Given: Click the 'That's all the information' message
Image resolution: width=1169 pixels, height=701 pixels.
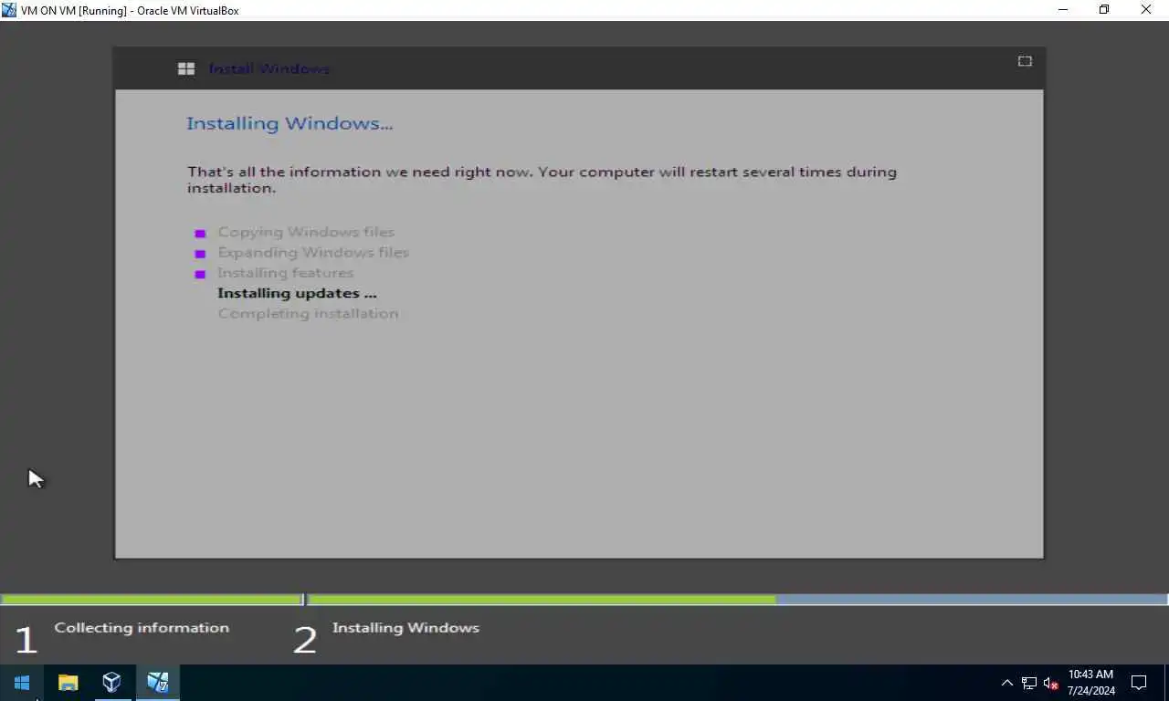Looking at the screenshot, I should click(x=542, y=180).
